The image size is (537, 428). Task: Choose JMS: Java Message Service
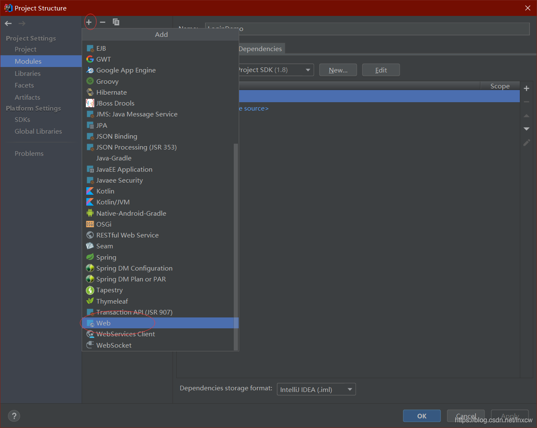click(x=160, y=114)
